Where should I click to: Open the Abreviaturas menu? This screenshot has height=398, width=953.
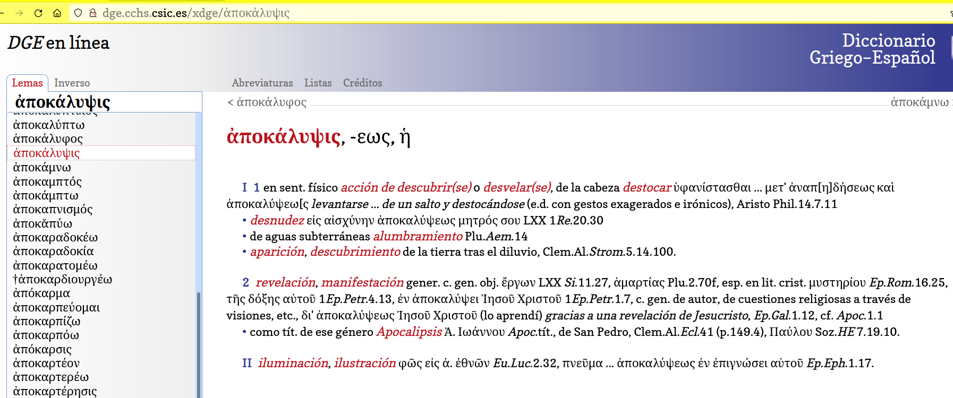(x=262, y=83)
